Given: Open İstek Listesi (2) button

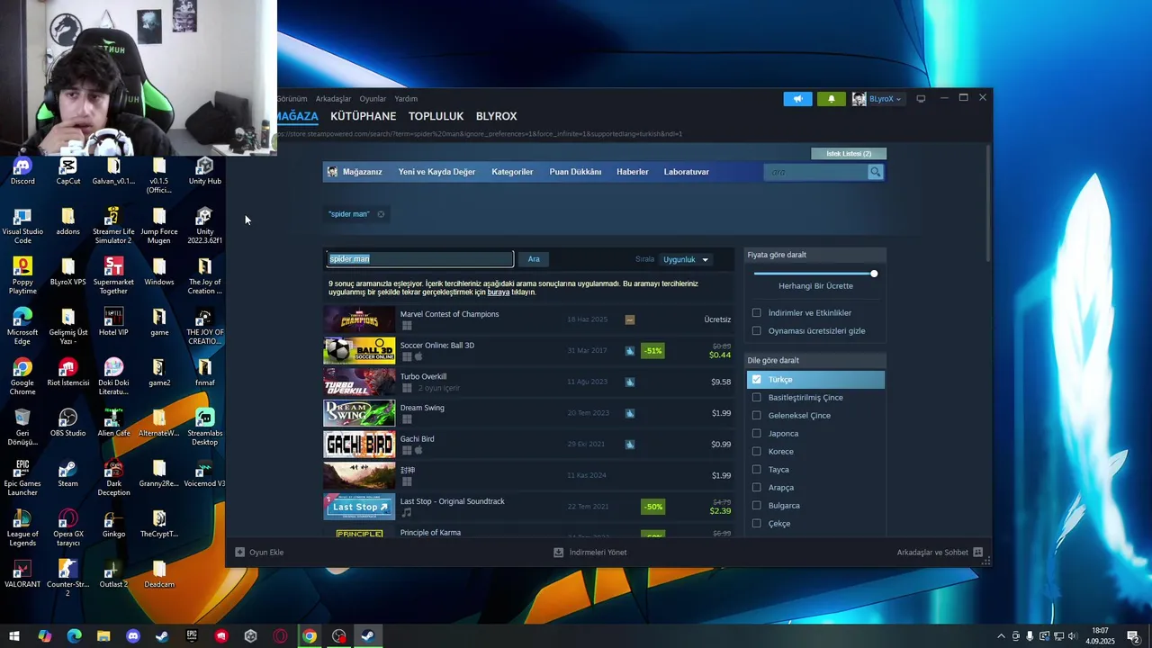Looking at the screenshot, I should click(x=849, y=154).
